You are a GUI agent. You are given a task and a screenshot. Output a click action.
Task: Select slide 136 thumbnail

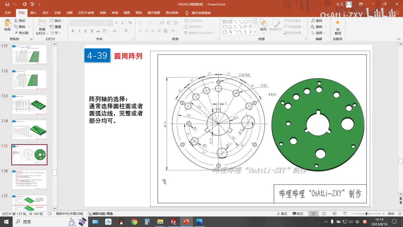[29, 180]
